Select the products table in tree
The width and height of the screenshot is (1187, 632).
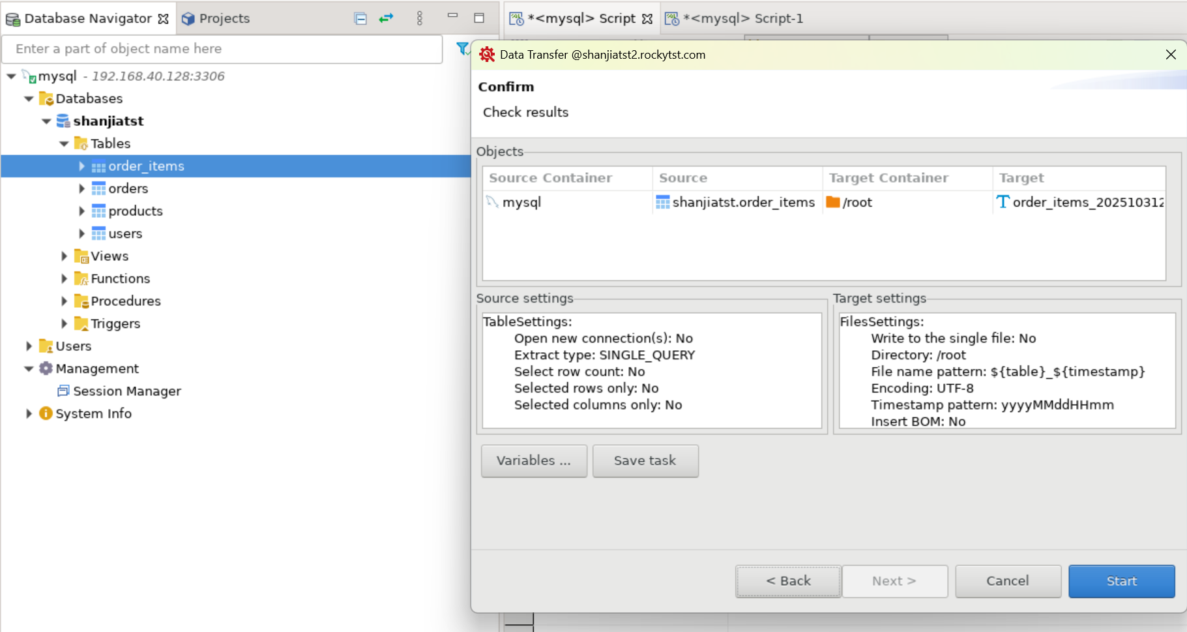(x=135, y=211)
